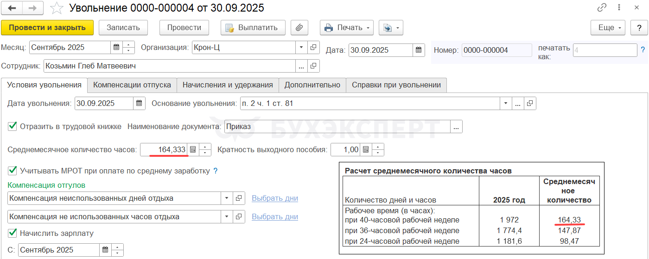This screenshot has width=649, height=259.
Task: Click into the Сотрудник input field
Action: click(x=169, y=66)
